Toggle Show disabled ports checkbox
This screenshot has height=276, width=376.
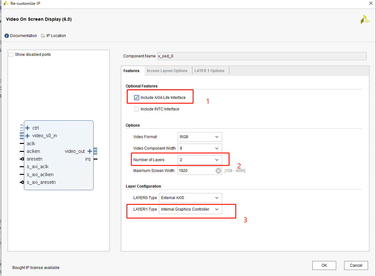tap(11, 55)
